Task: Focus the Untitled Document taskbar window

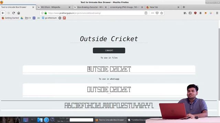Action: tap(137, 120)
